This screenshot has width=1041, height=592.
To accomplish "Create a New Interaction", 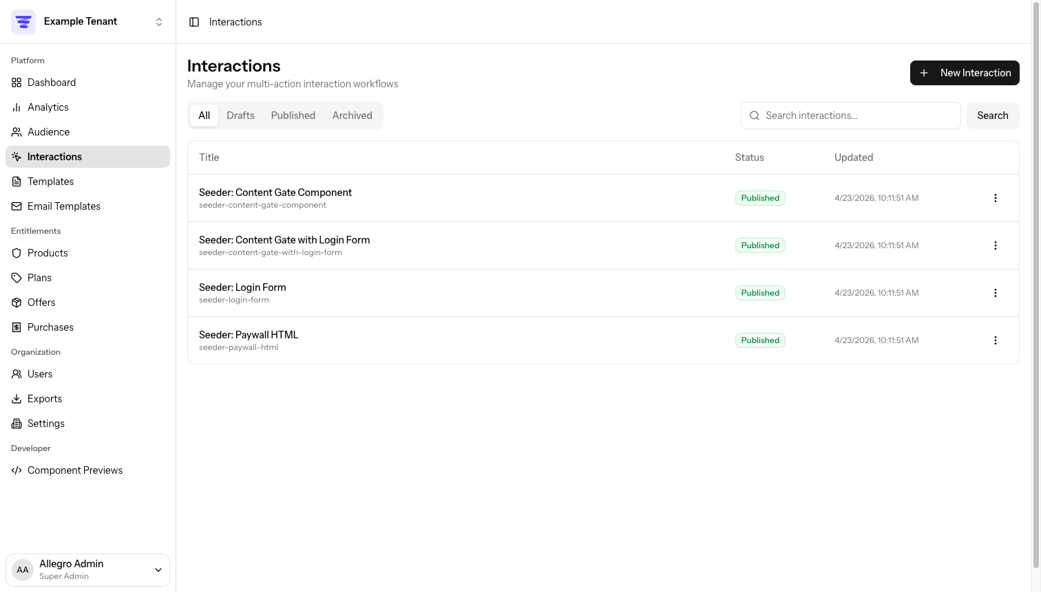I will point(965,73).
